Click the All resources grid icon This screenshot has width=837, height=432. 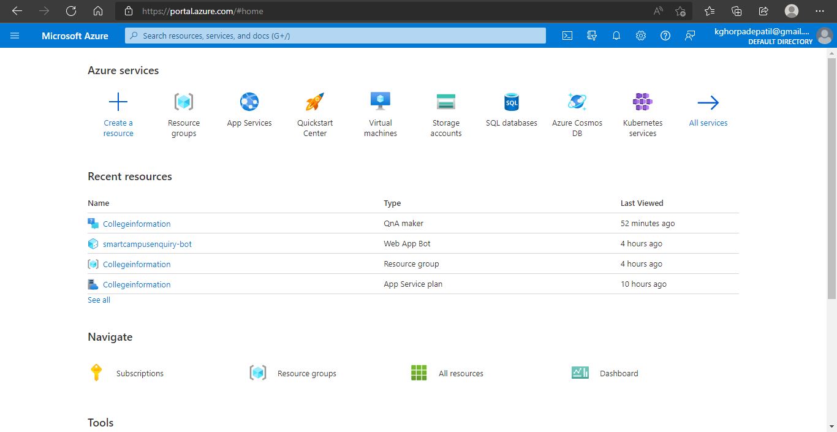pyautogui.click(x=419, y=373)
